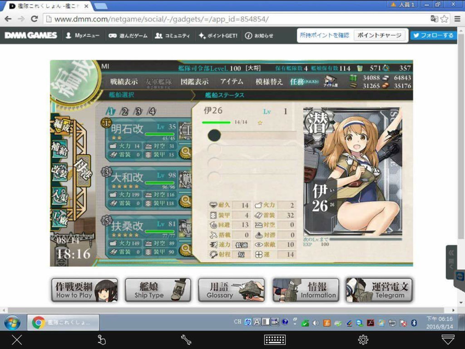
Task: Open the 運営電文 Telegram button
Action: point(379,290)
